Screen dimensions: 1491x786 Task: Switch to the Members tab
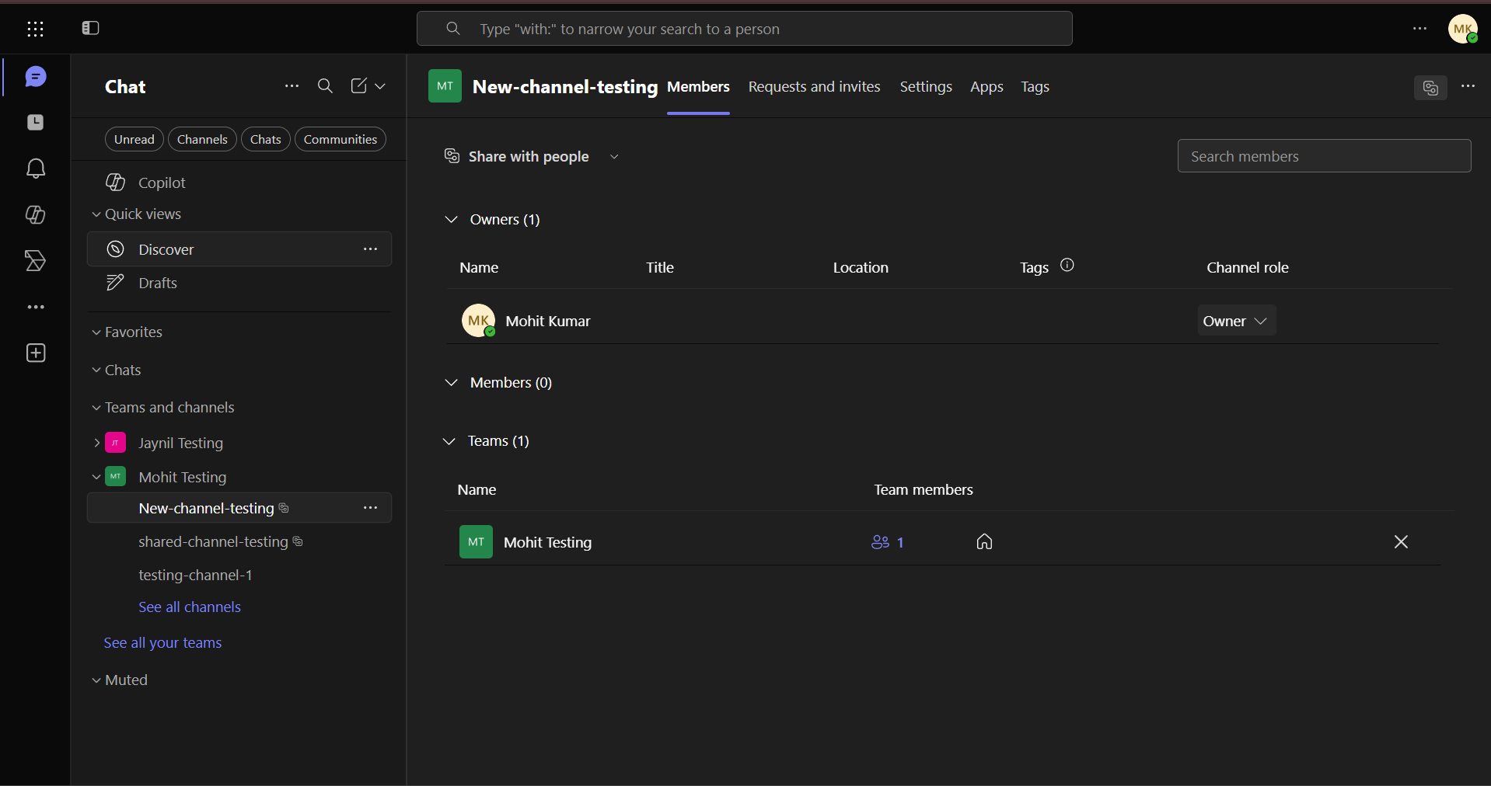698,87
